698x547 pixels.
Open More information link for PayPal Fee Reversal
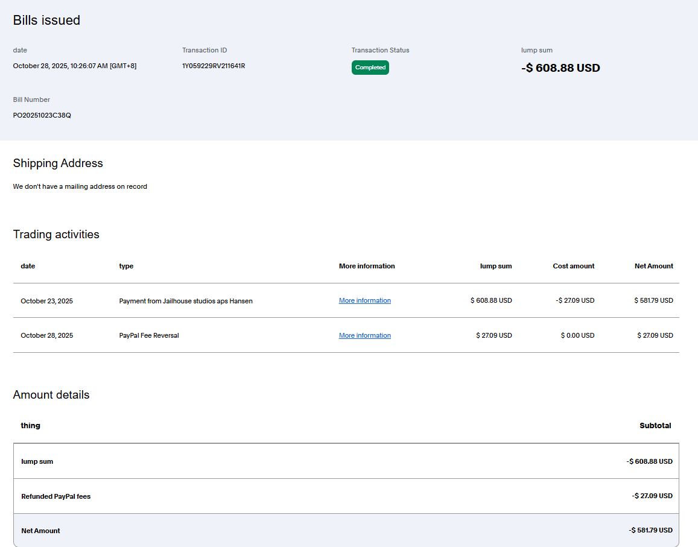click(x=364, y=335)
